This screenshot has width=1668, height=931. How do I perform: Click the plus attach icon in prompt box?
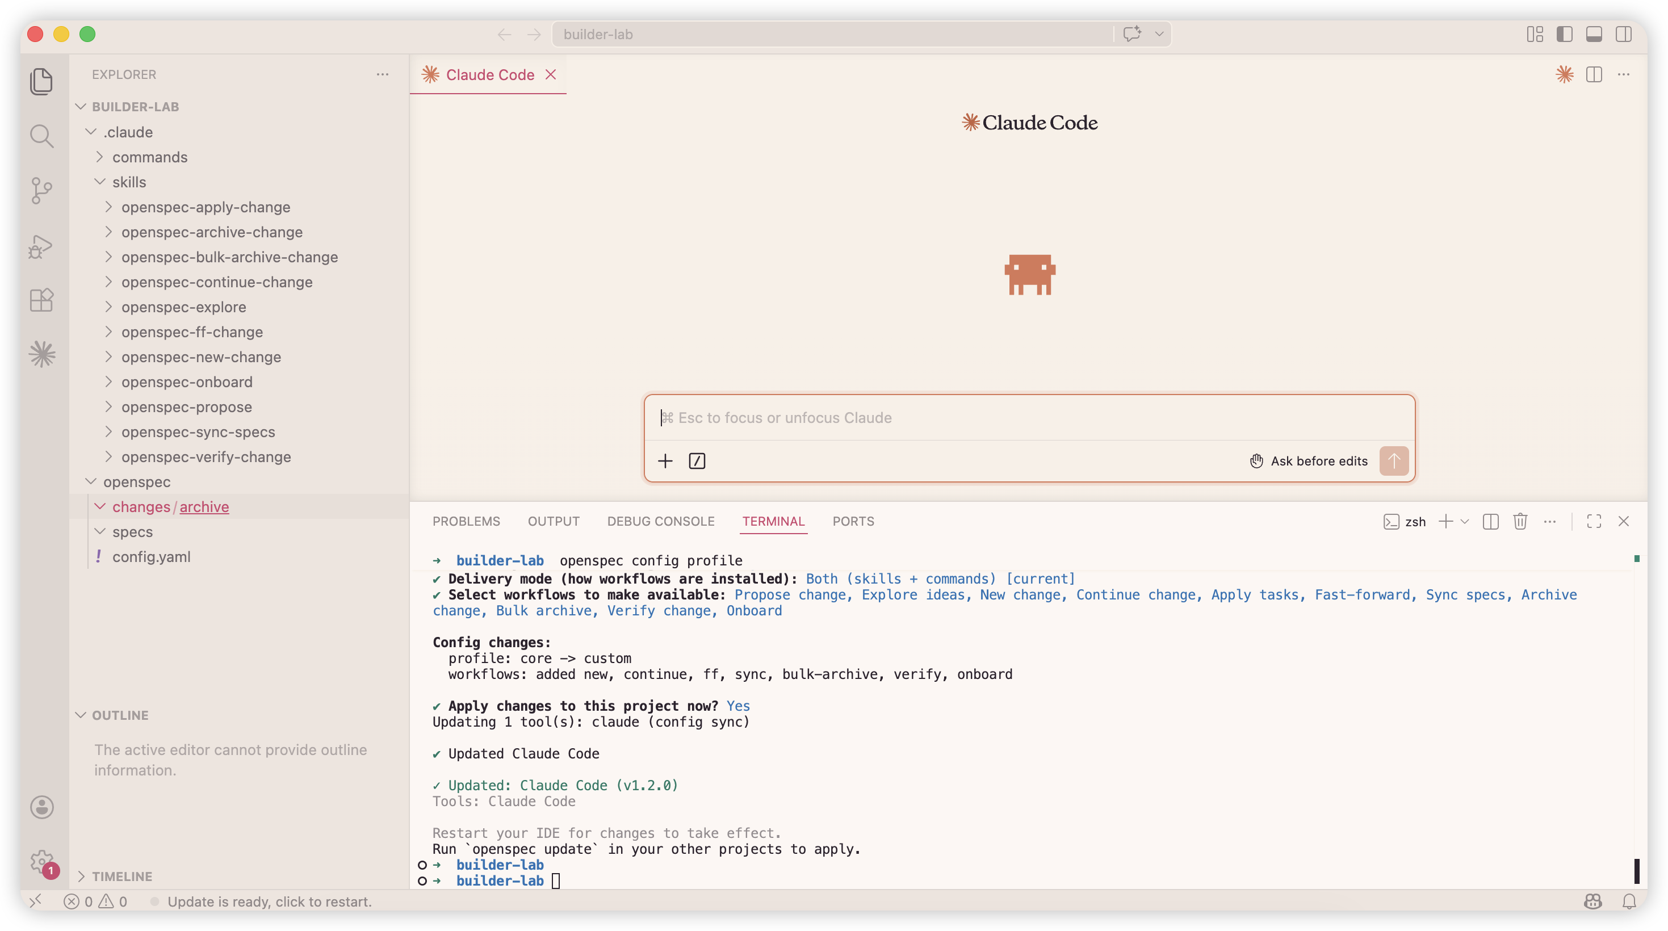pyautogui.click(x=665, y=461)
